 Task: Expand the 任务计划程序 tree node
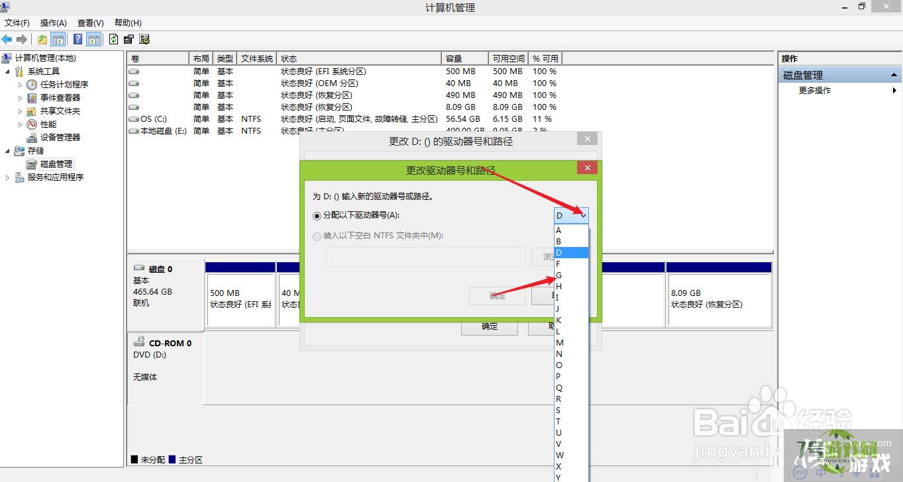[20, 85]
